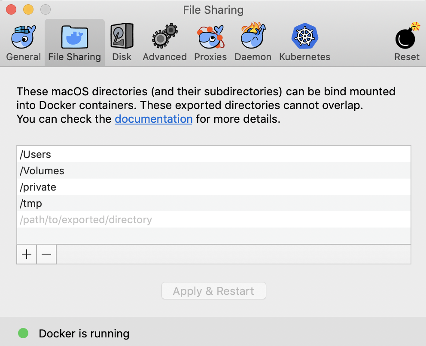Open the documentation hyperlink

coord(153,119)
